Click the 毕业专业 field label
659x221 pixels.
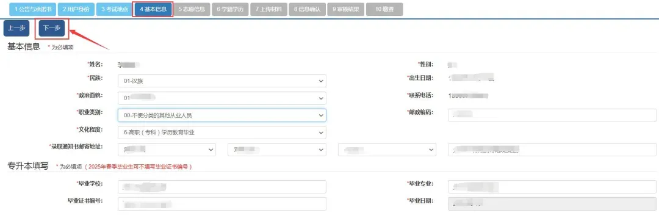click(x=420, y=184)
